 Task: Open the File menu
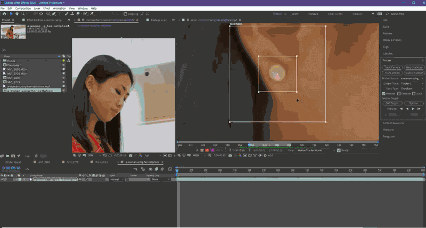coord(3,9)
